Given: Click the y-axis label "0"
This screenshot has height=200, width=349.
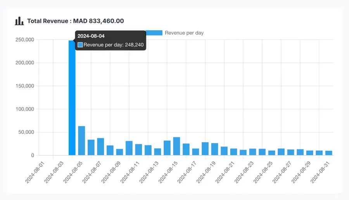Looking at the screenshot, I should pos(33,155).
